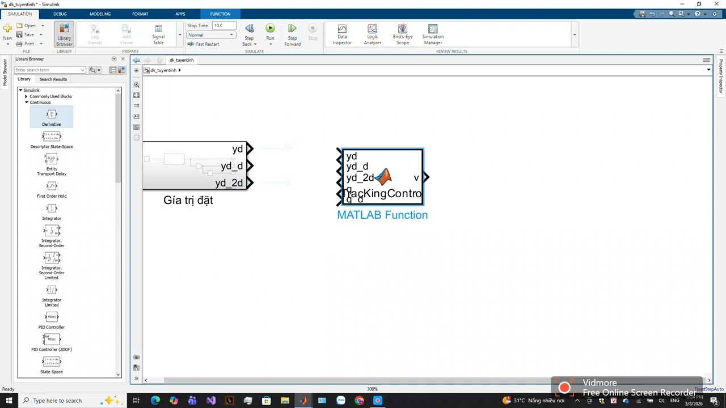Open the Property Inspector side tab

(721, 76)
